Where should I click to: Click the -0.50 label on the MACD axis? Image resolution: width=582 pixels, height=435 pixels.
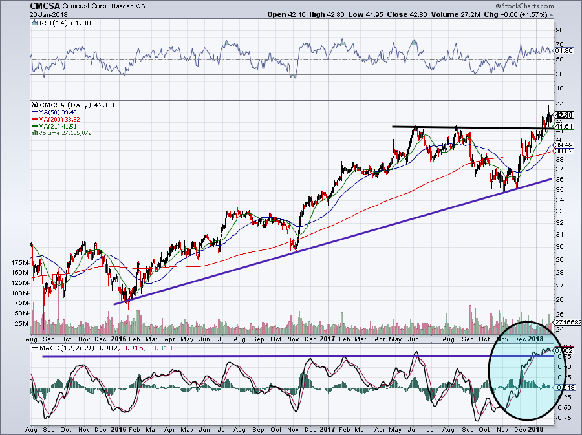click(x=563, y=408)
